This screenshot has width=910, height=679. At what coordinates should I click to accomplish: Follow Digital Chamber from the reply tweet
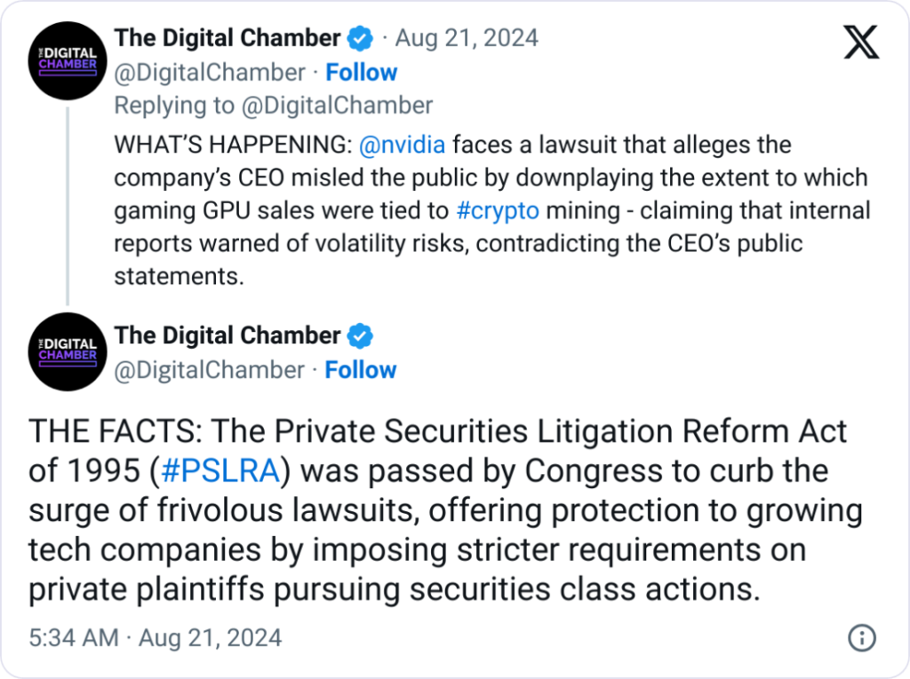pyautogui.click(x=361, y=369)
